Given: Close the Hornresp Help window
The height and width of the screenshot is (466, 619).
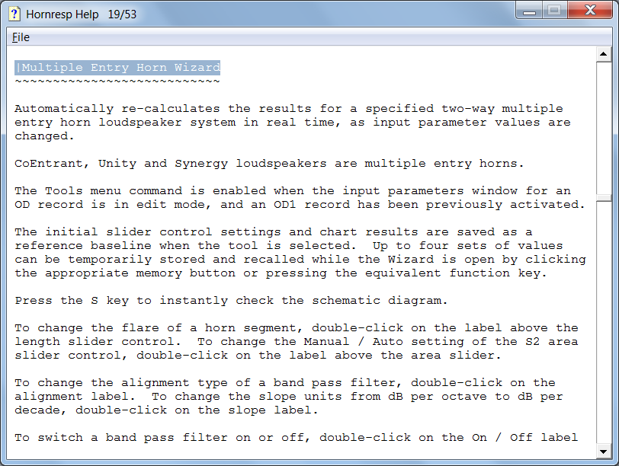Looking at the screenshot, I should pos(590,11).
